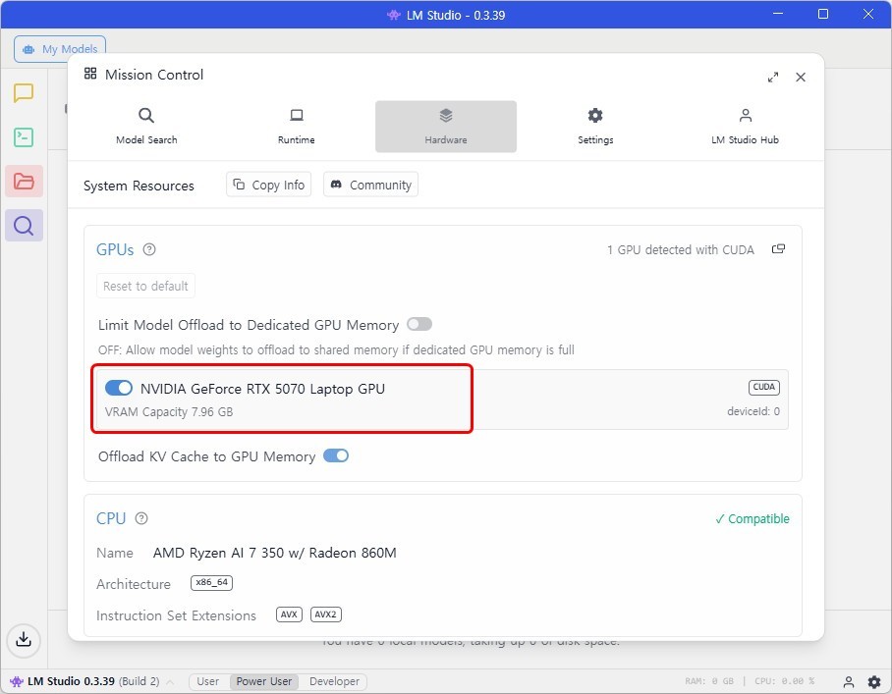Toggle Offload KV Cache to GPU Memory
This screenshot has width=892, height=694.
click(x=336, y=455)
